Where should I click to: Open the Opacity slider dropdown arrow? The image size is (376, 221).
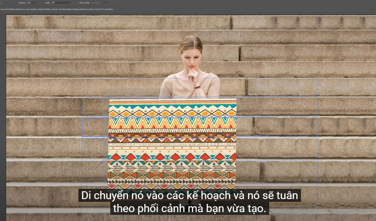tap(36, 3)
